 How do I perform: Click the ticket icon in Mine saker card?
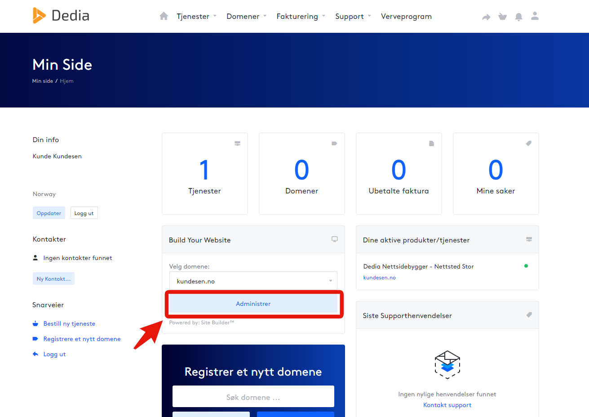pos(529,143)
